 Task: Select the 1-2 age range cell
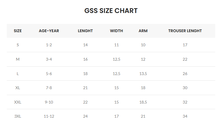tap(49, 45)
